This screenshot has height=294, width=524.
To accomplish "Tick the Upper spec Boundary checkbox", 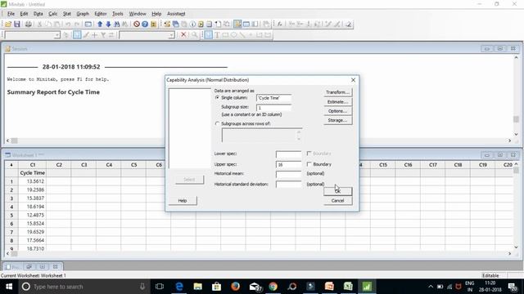I will pos(309,164).
